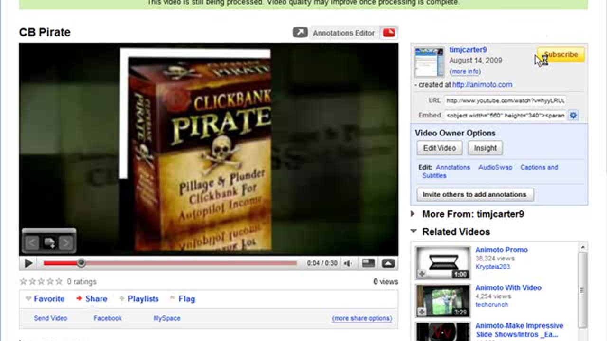This screenshot has width=607, height=341.
Task: Click the up-arrow menu icon in player controls
Action: point(388,263)
